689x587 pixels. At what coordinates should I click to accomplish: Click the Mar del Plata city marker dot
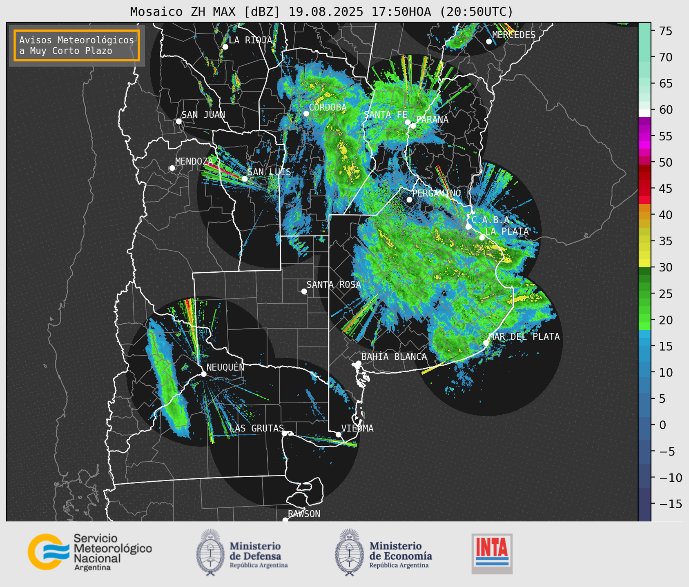point(486,343)
